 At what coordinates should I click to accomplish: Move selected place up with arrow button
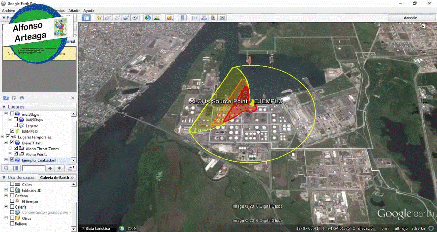(x=50, y=168)
